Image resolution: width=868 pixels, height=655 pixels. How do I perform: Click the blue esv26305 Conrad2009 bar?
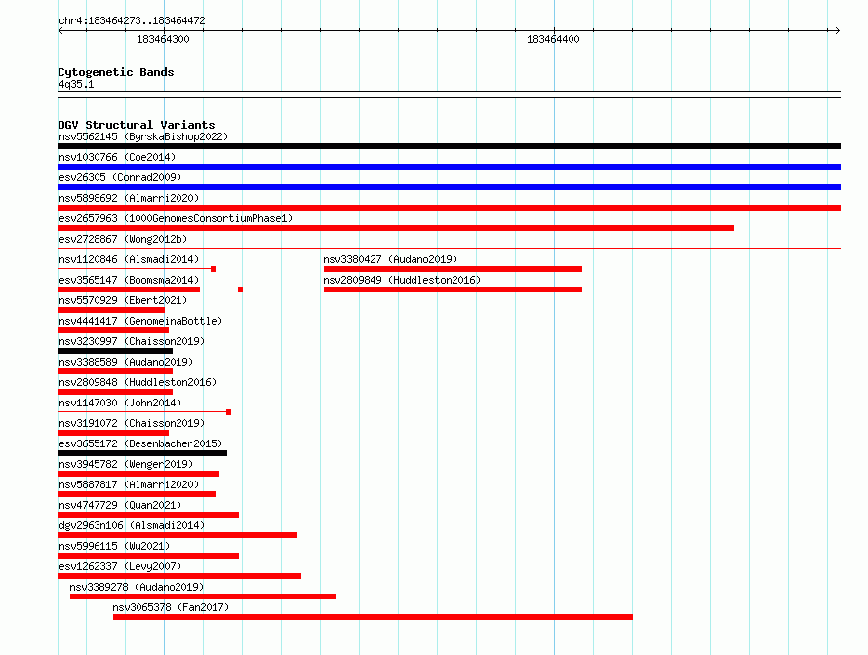[449, 187]
